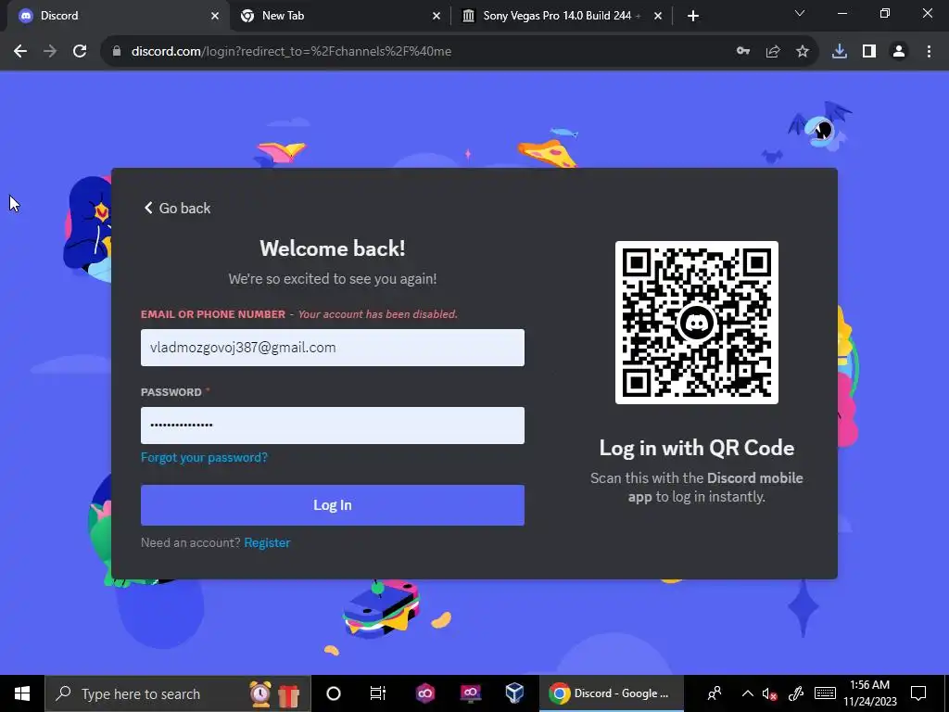Image resolution: width=949 pixels, height=712 pixels.
Task: Click the muted volume tray icon
Action: [769, 693]
